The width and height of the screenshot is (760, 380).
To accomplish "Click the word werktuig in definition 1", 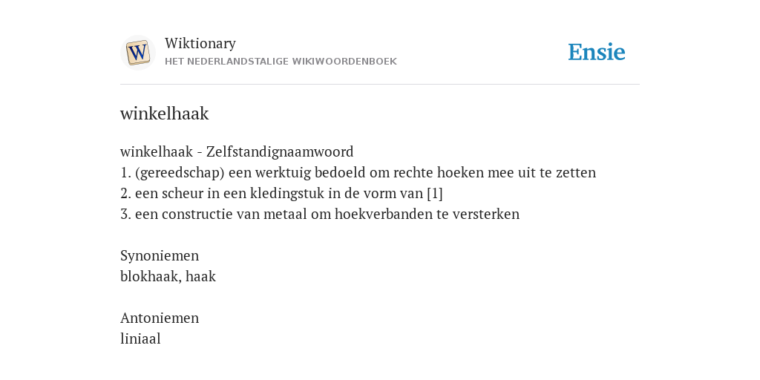I will tap(283, 172).
